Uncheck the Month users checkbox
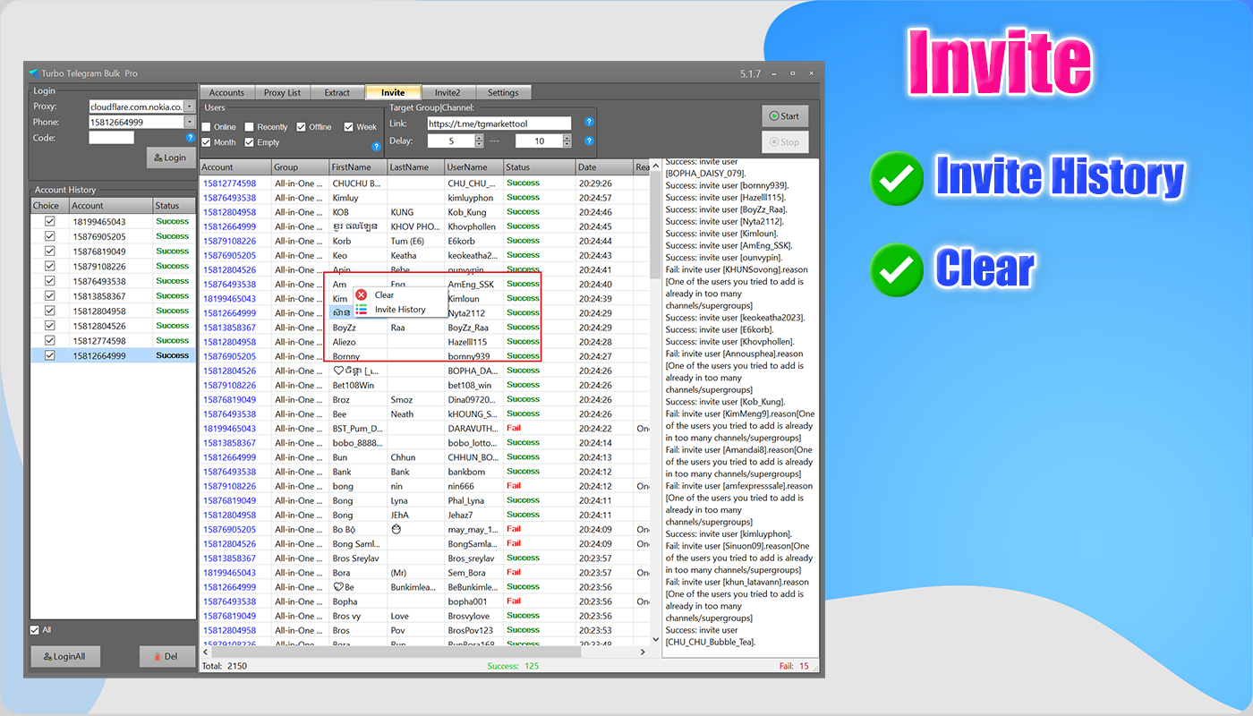This screenshot has width=1253, height=716. tap(206, 142)
